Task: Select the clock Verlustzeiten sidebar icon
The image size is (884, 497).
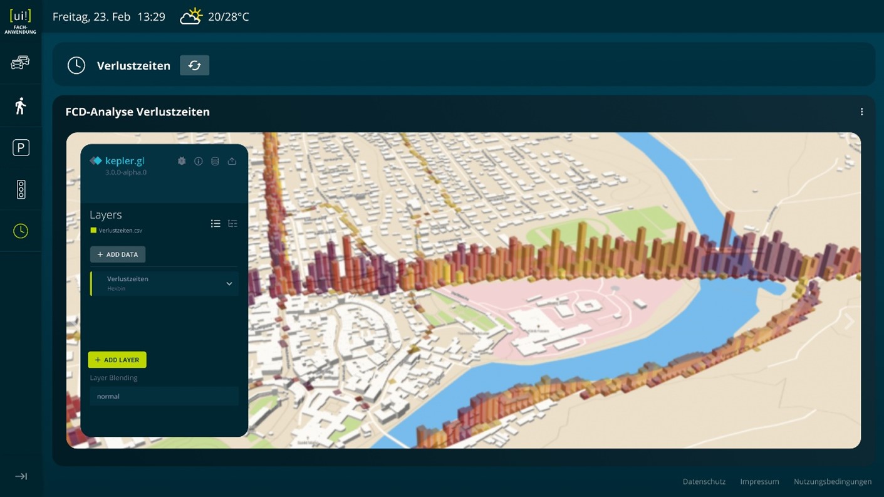Action: point(21,231)
